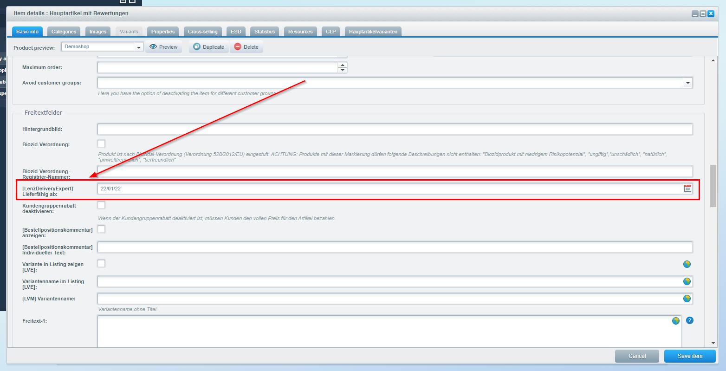The height and width of the screenshot is (371, 726).
Task: Open the Product preview shop dropdown
Action: pos(138,47)
